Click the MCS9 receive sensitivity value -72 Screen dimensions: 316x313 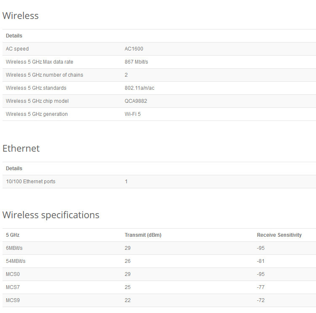coord(261,300)
